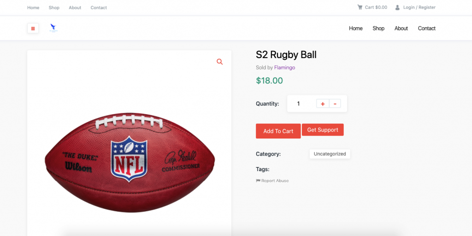Click the rugby ball product image

tap(130, 162)
